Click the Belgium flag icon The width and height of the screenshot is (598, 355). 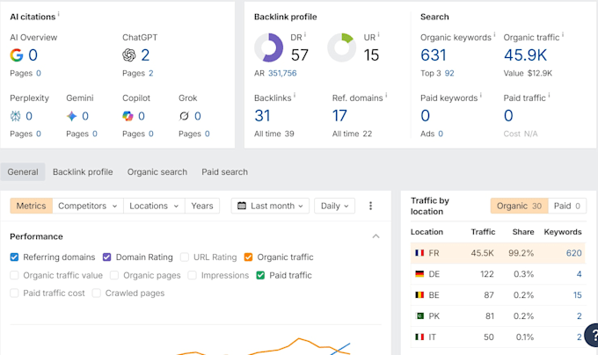click(419, 295)
